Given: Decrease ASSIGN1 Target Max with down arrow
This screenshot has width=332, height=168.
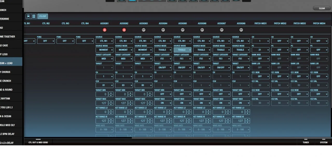Looking at the screenshot, I should click(111, 104).
